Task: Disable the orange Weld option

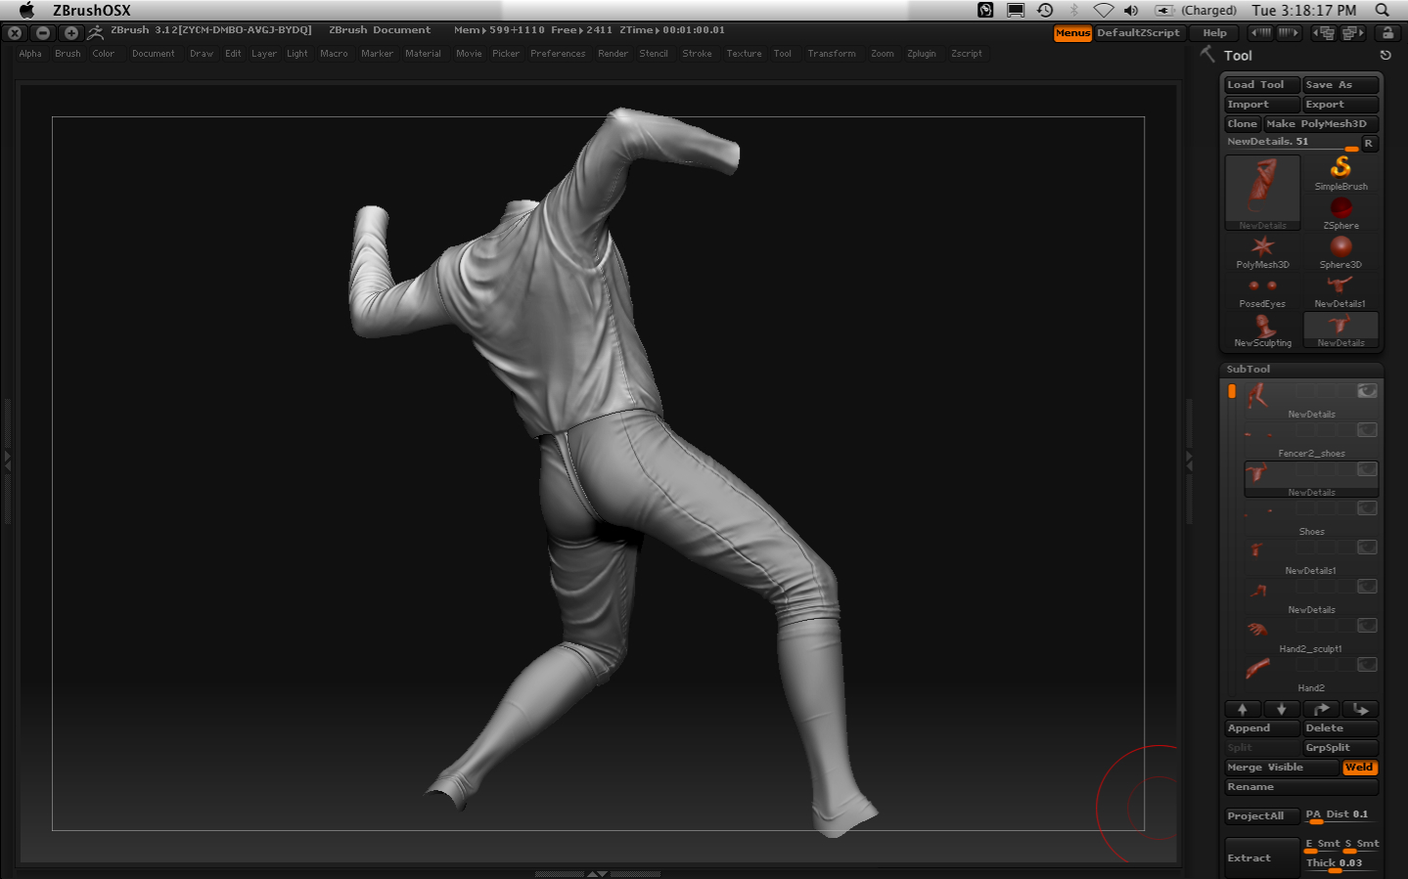Action: [x=1359, y=768]
